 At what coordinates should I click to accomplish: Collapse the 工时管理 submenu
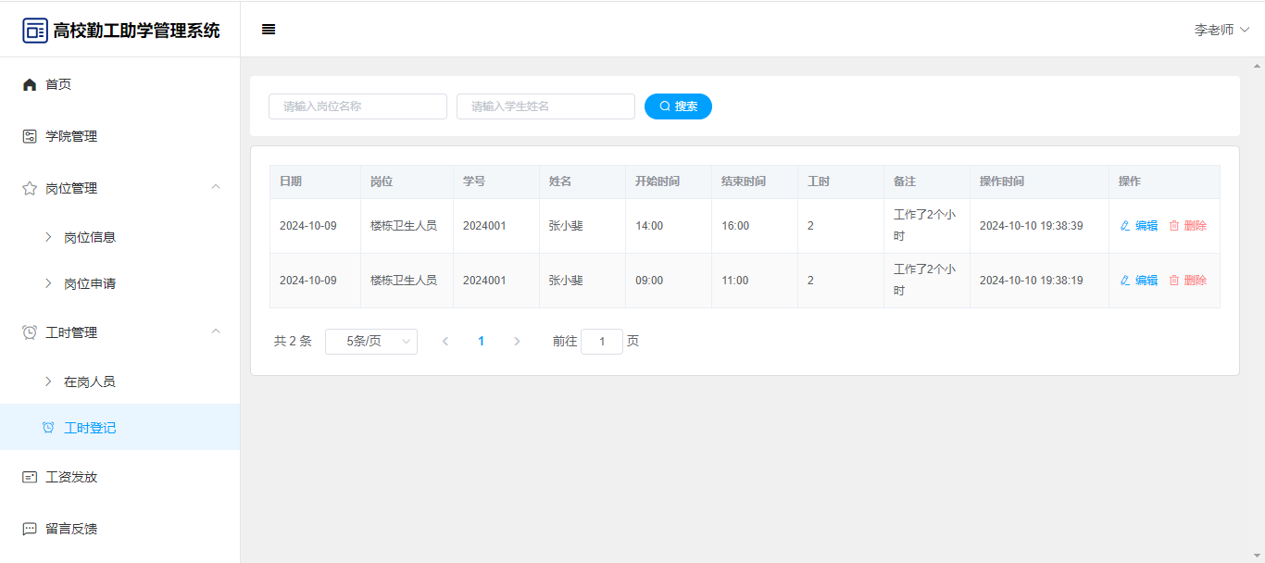[x=215, y=332]
